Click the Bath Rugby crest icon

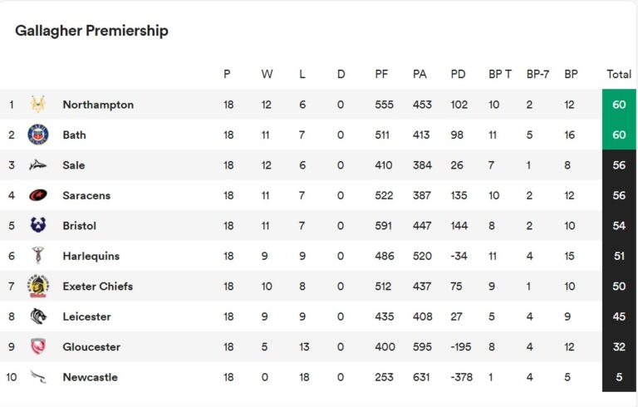pos(37,135)
